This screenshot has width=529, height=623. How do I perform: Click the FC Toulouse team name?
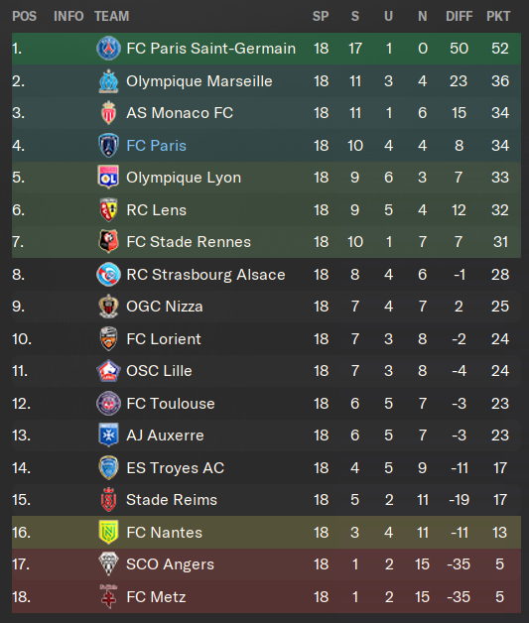171,404
